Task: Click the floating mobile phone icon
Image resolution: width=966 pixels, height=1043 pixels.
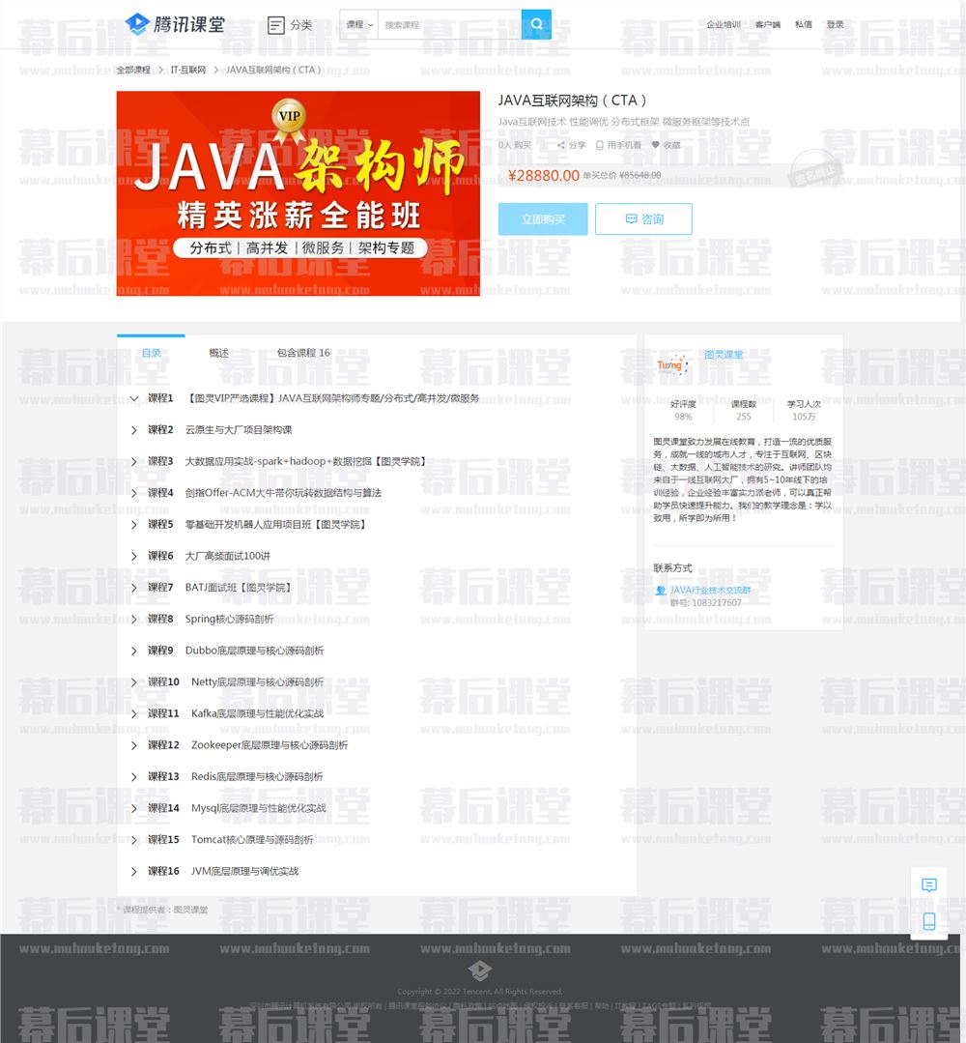Action: pyautogui.click(x=928, y=920)
